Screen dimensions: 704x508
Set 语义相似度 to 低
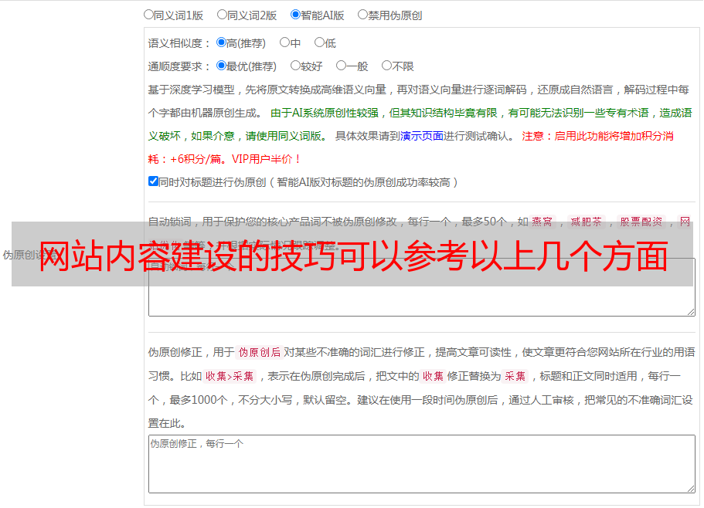319,42
